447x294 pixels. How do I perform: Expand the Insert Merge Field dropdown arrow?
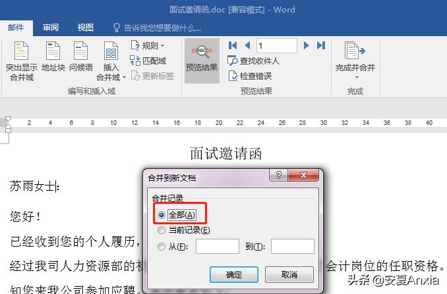click(124, 78)
